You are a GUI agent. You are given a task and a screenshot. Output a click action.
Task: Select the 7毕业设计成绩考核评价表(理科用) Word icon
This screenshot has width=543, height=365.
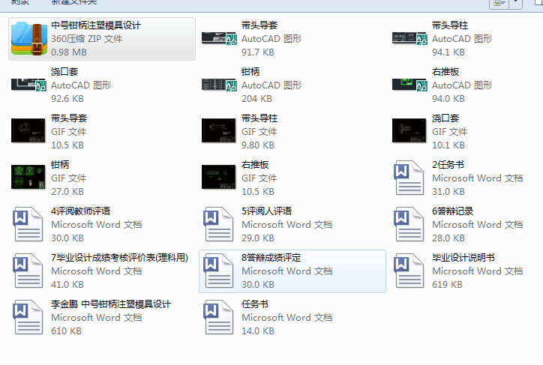click(x=28, y=271)
